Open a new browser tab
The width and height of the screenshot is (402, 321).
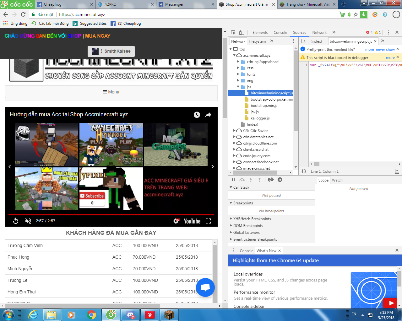point(344,4)
